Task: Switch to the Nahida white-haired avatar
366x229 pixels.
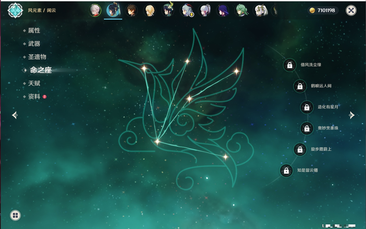Action: pyautogui.click(x=260, y=10)
